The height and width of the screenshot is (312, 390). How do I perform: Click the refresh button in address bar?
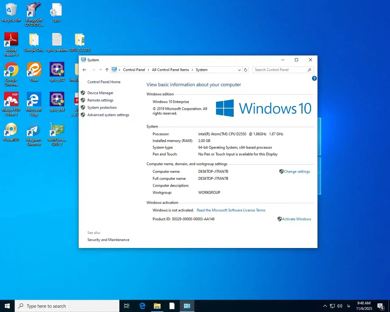pyautogui.click(x=246, y=70)
